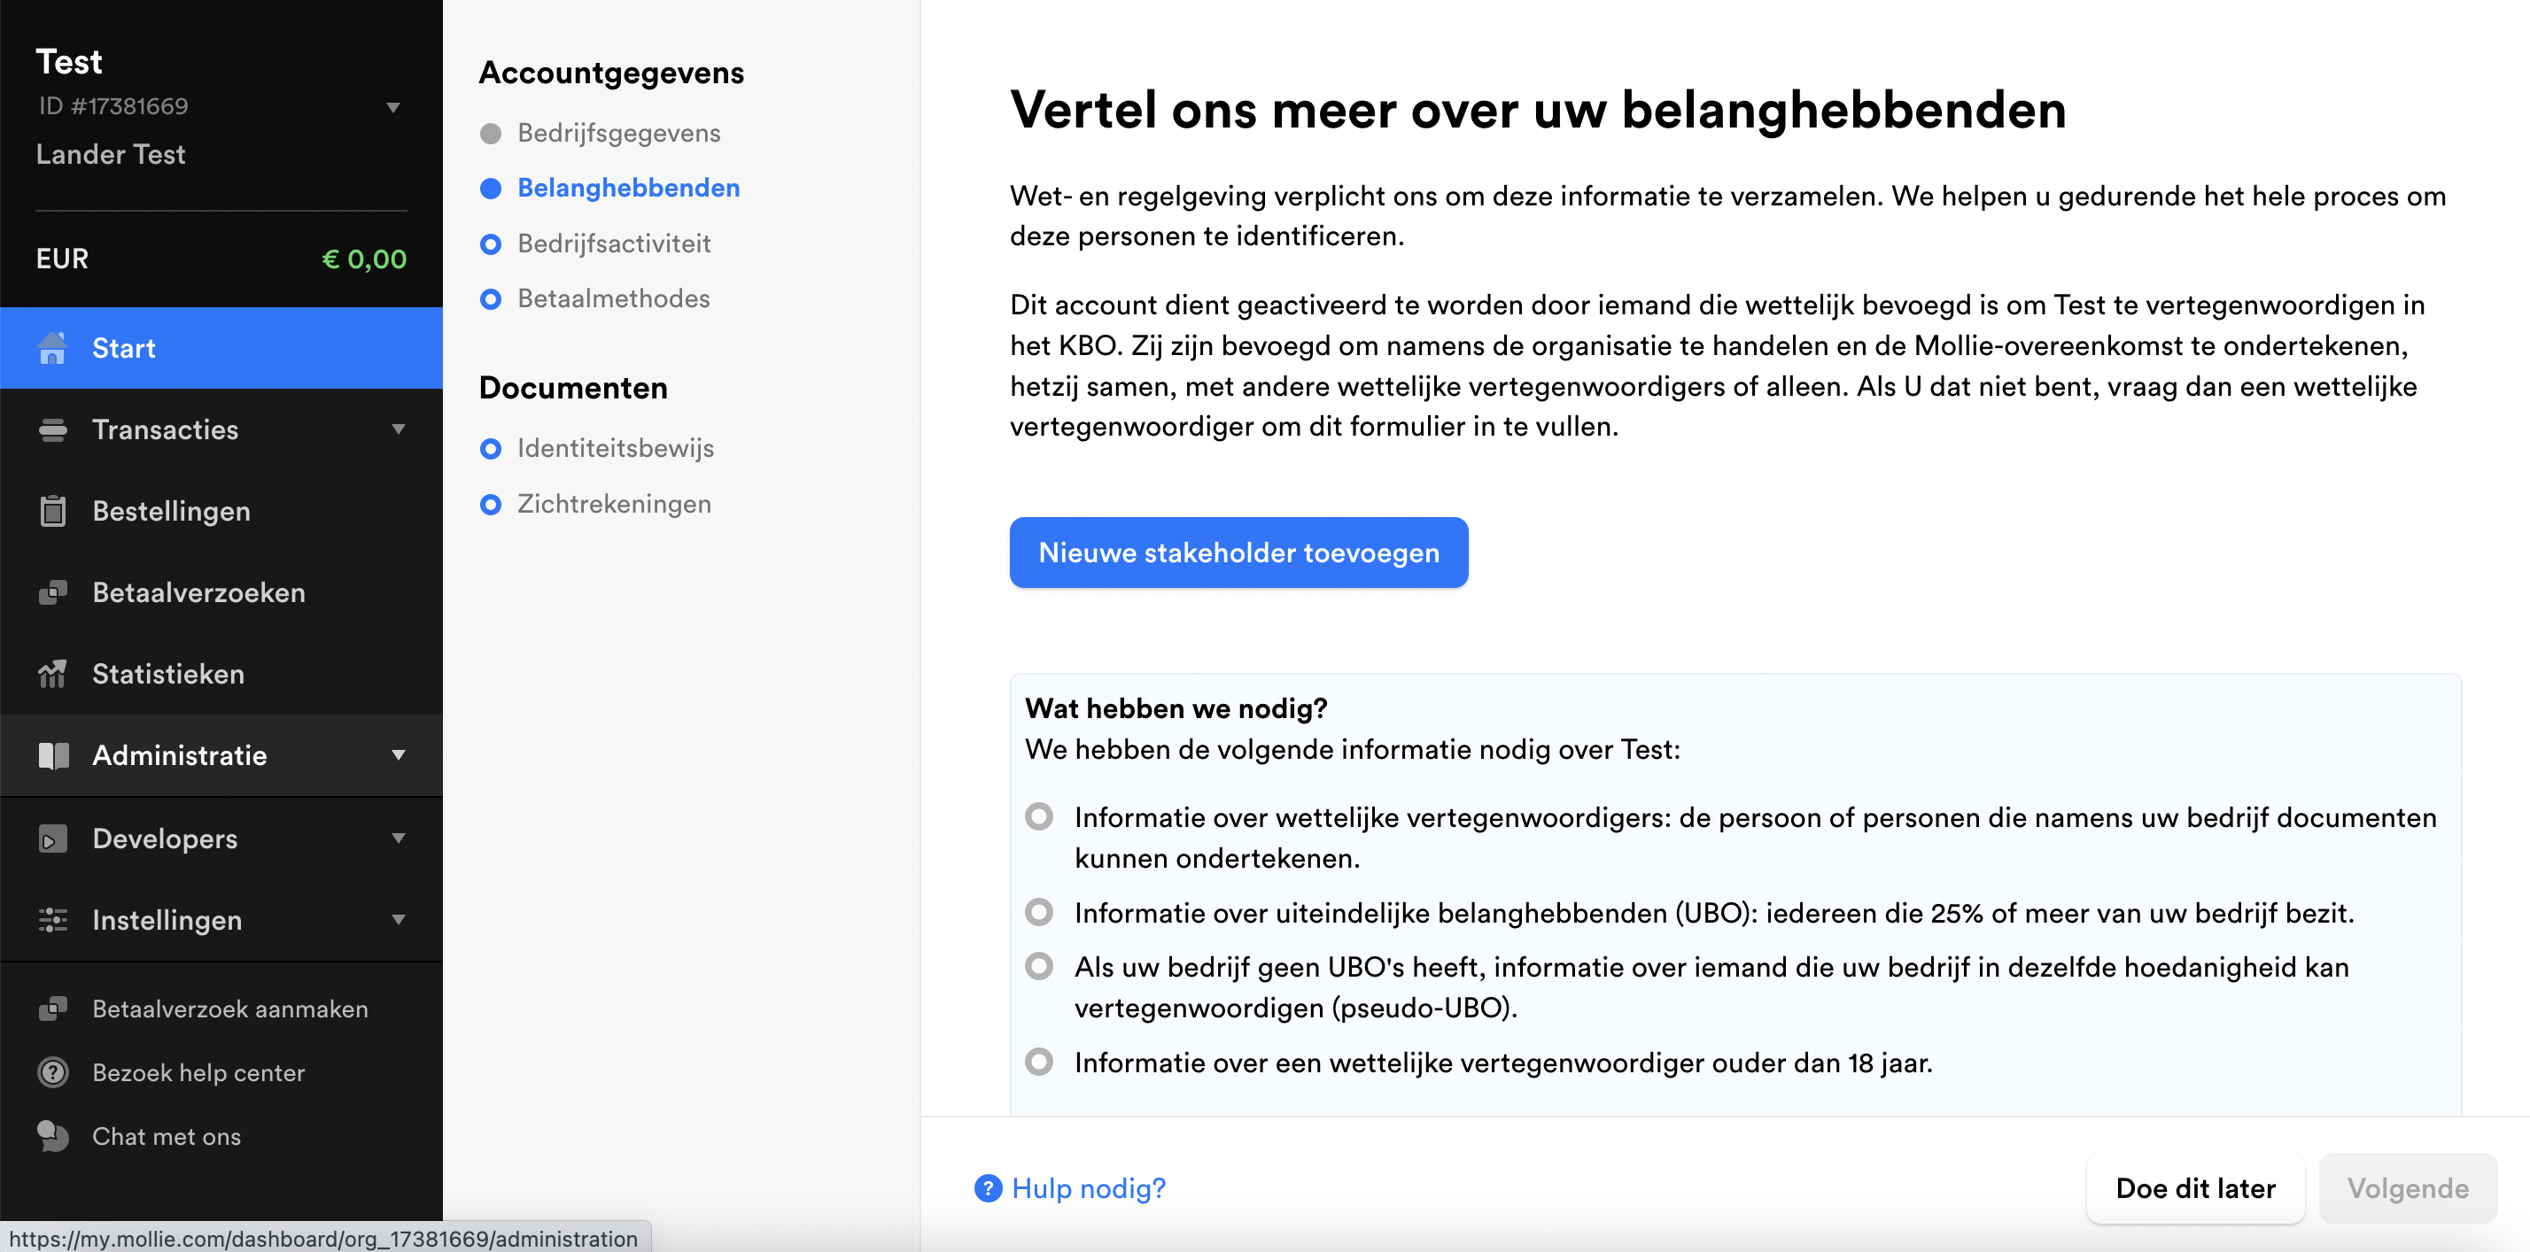This screenshot has height=1252, width=2530.
Task: Click Bezoek help center link
Action: point(198,1072)
